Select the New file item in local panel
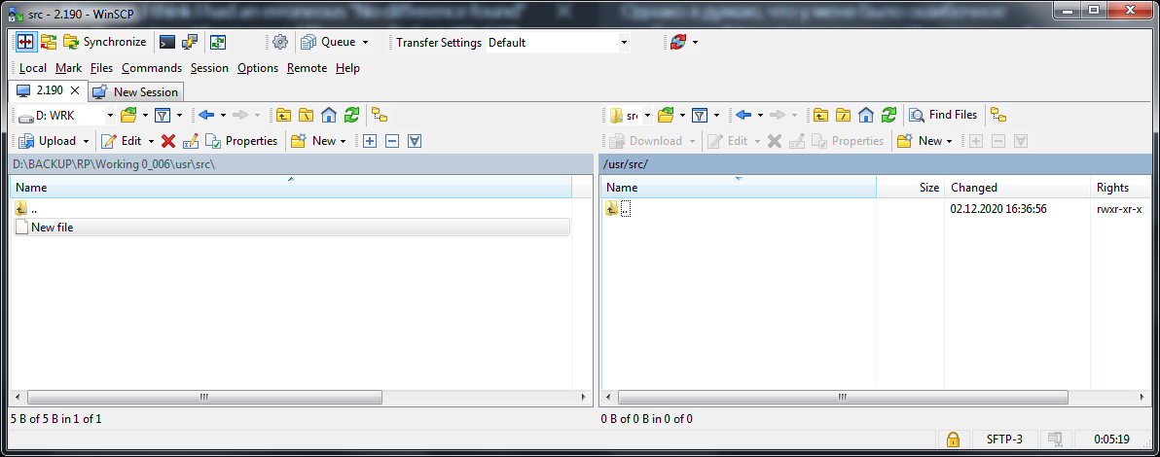The image size is (1160, 457). point(53,228)
